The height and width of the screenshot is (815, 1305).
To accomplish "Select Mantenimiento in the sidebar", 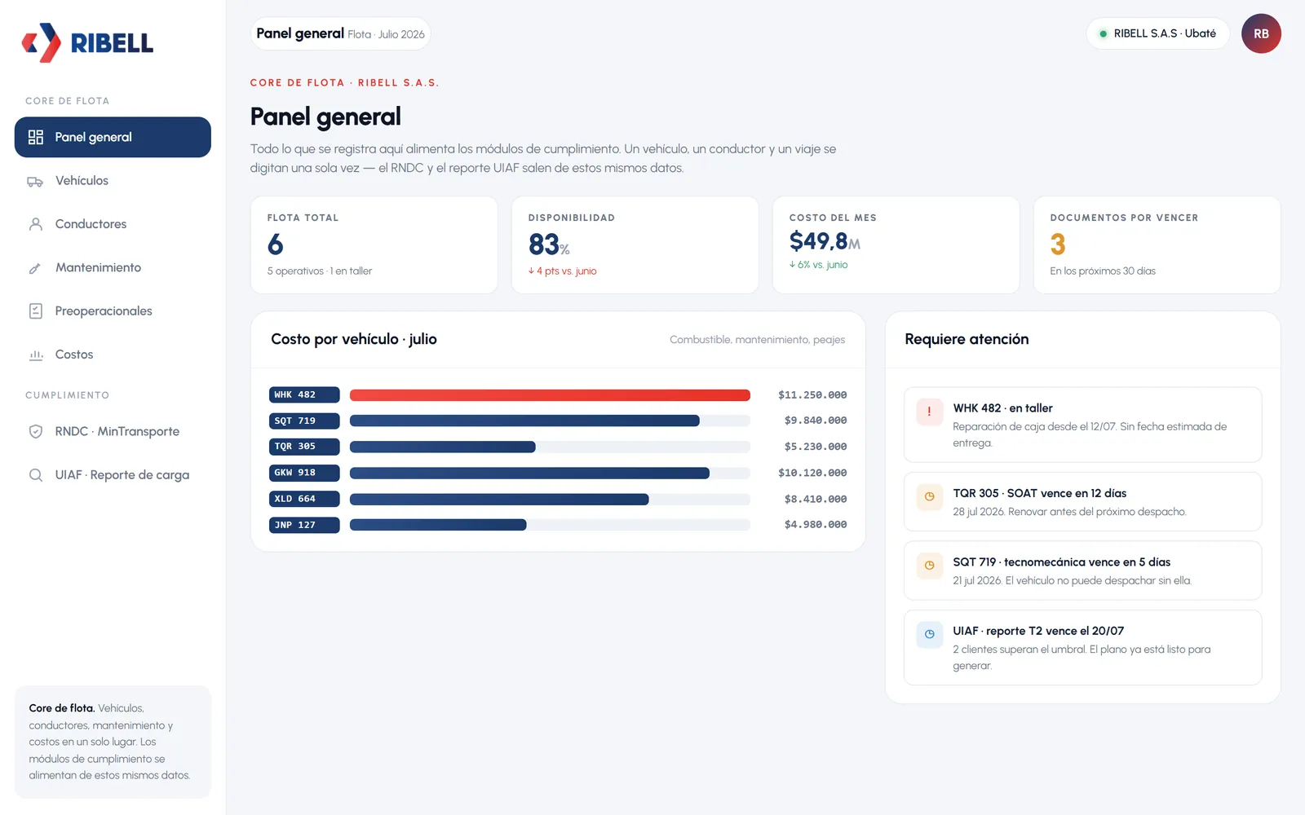I will [x=113, y=267].
